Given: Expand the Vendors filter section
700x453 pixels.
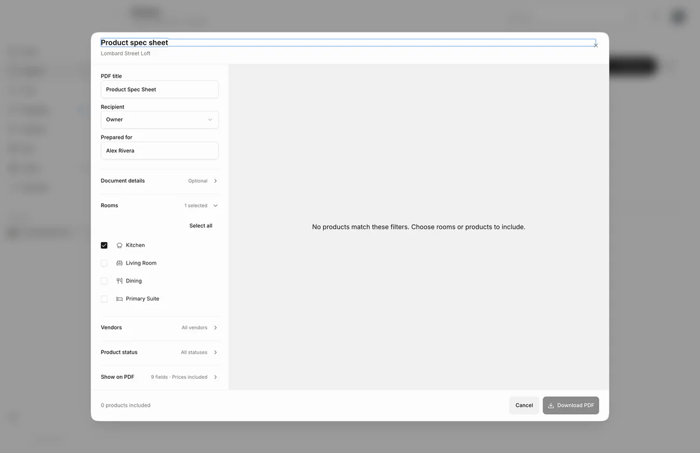Looking at the screenshot, I should tap(160, 327).
